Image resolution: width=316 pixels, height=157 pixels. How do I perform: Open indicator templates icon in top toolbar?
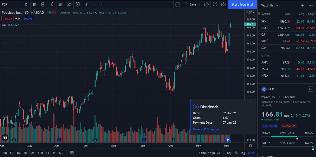[69, 4]
